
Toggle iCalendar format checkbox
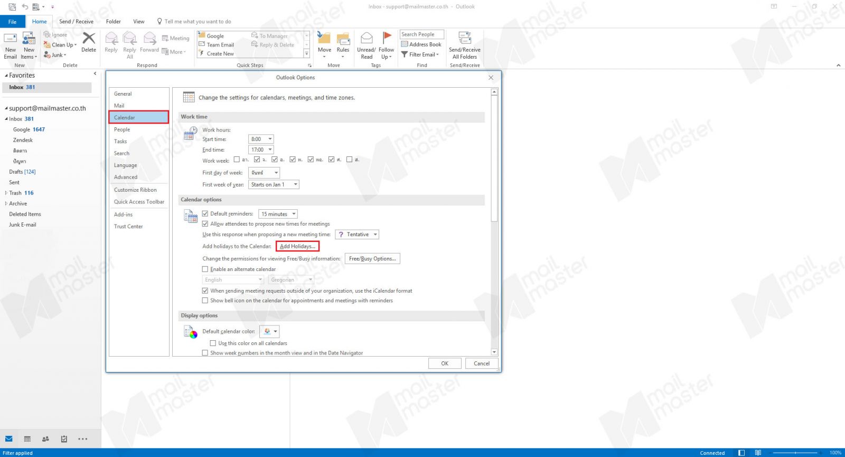tap(205, 291)
